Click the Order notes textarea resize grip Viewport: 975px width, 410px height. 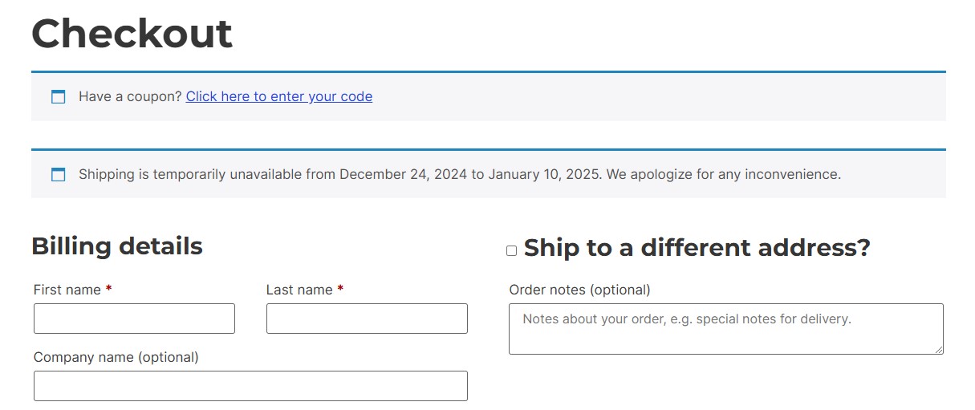[939, 350]
